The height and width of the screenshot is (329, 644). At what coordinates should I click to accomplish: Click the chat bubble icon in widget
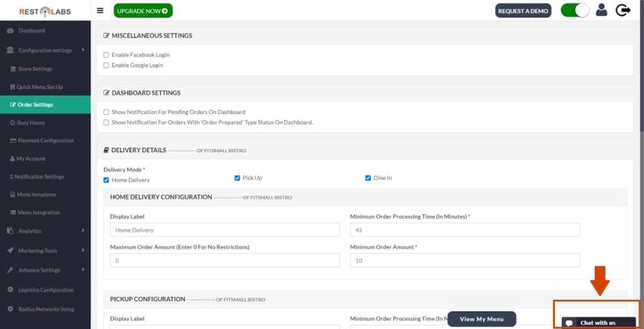point(569,323)
